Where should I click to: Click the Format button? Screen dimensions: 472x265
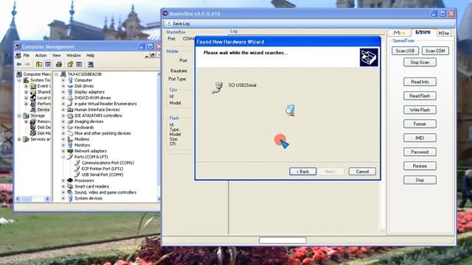tap(420, 124)
